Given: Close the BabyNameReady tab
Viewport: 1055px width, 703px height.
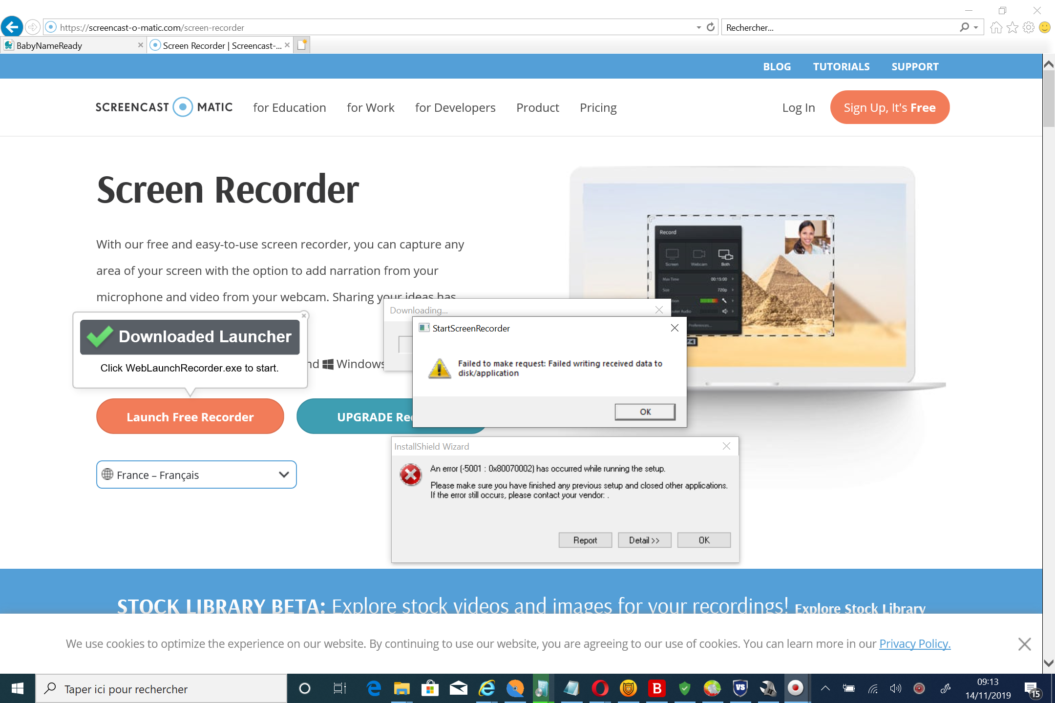Looking at the screenshot, I should (x=141, y=45).
